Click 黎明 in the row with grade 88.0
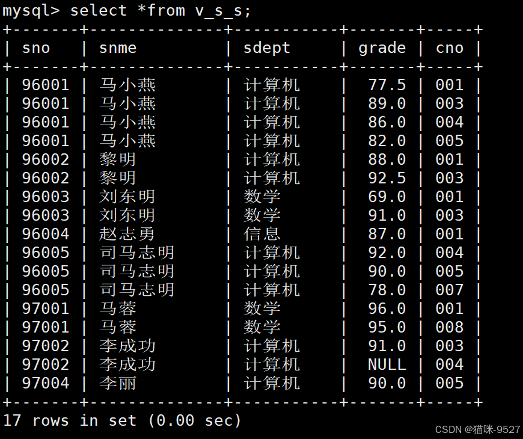 [x=117, y=160]
